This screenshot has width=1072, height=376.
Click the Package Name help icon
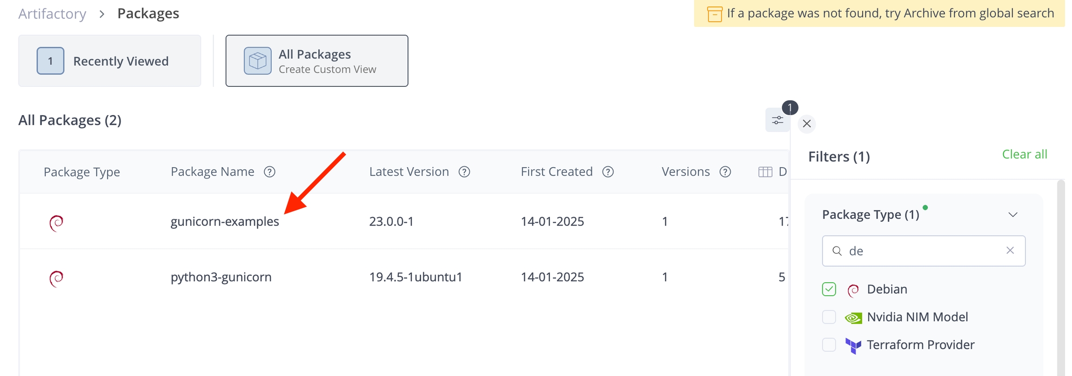coord(269,172)
